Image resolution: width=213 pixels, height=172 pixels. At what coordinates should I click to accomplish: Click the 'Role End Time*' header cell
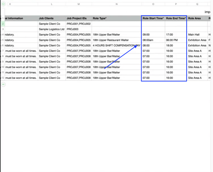click(x=176, y=18)
